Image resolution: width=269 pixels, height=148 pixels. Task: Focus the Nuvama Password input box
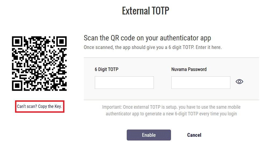(201, 82)
